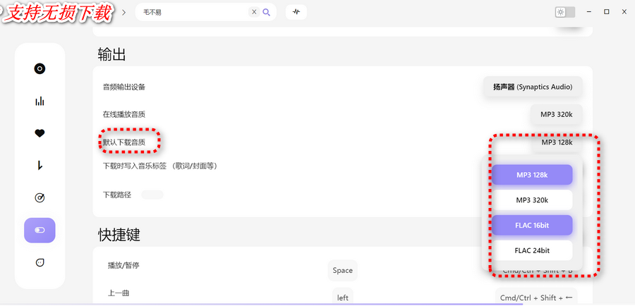Click the audio waveform button beside search
The image size is (635, 306).
[x=296, y=12]
